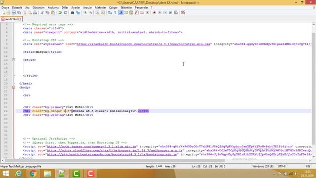Click the title line containing Margin
This screenshot has height=178, width=316.
tap(42, 52)
